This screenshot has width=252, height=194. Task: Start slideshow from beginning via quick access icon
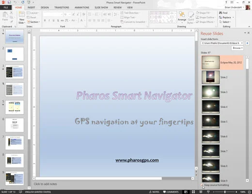pos(29,2)
